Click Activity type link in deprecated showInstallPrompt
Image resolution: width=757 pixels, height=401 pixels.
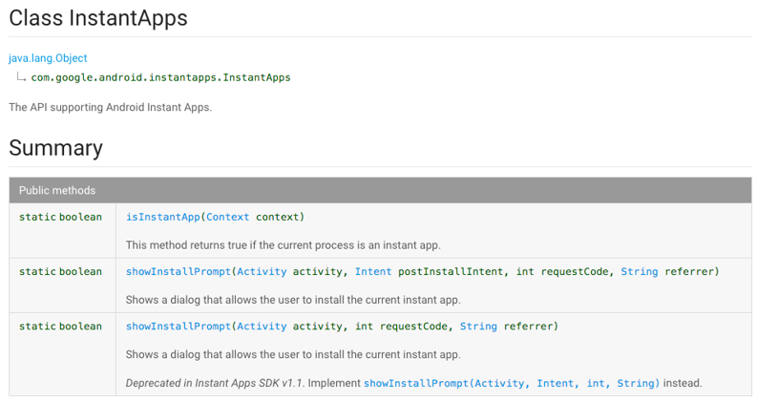click(x=262, y=327)
